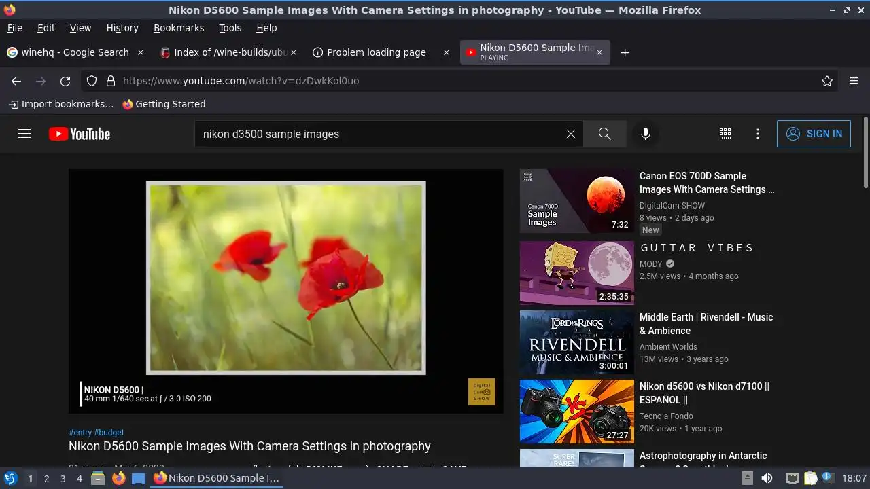The width and height of the screenshot is (870, 489).
Task: Open the File menu
Action: (x=15, y=28)
